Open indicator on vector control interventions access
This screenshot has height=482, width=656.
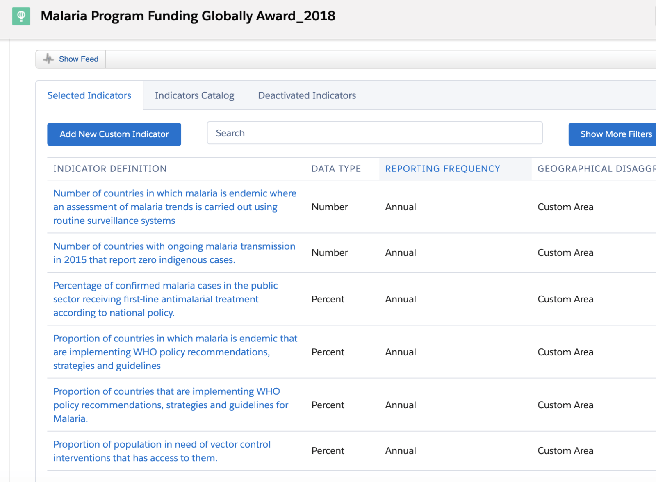[162, 451]
